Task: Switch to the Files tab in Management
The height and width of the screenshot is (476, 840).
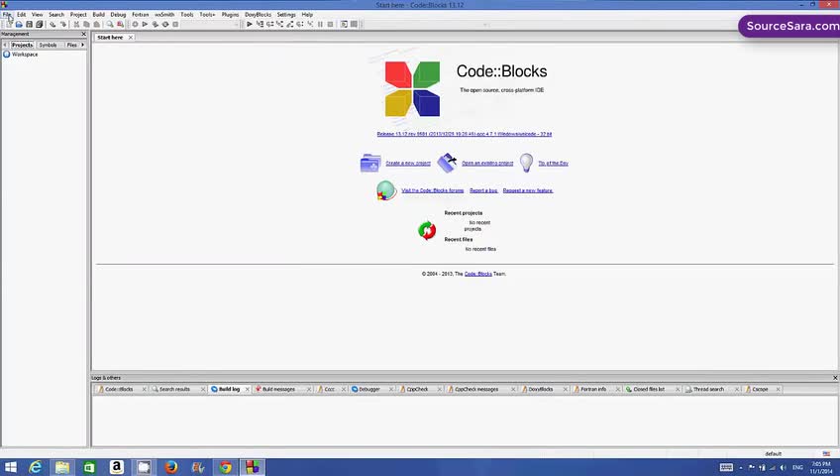Action: click(x=71, y=45)
